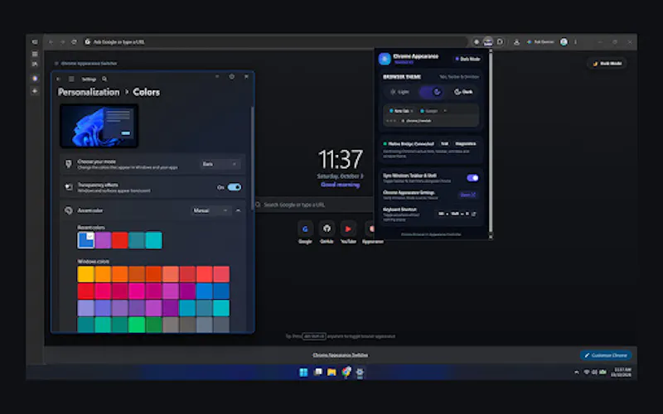The width and height of the screenshot is (663, 414).
Task: Open the Chrome three-dot menu
Action: tap(575, 42)
